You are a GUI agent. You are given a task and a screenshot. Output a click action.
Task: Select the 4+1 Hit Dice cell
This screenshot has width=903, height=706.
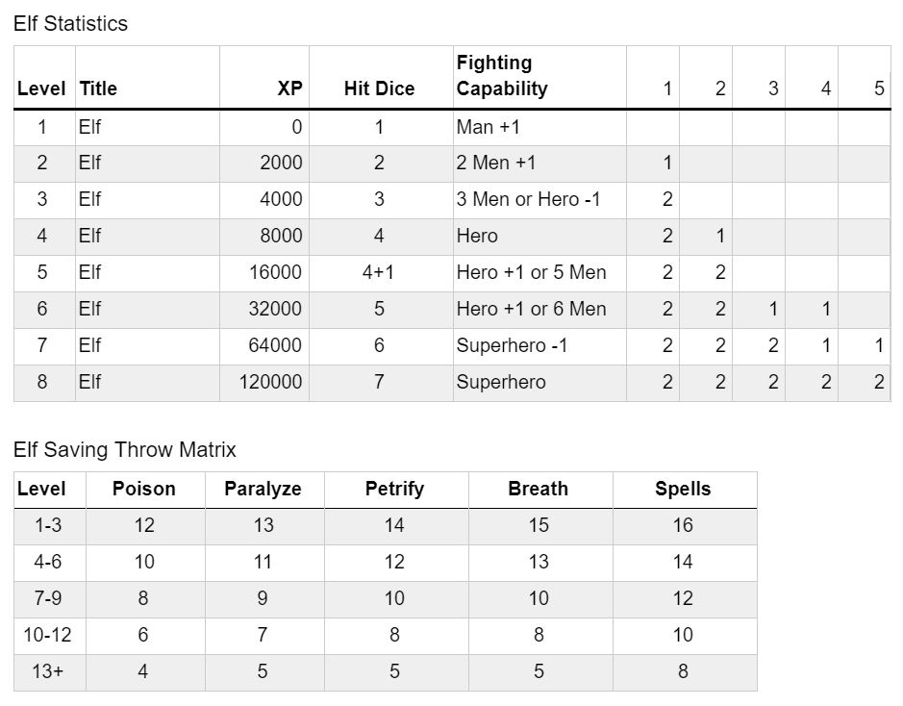click(x=379, y=272)
